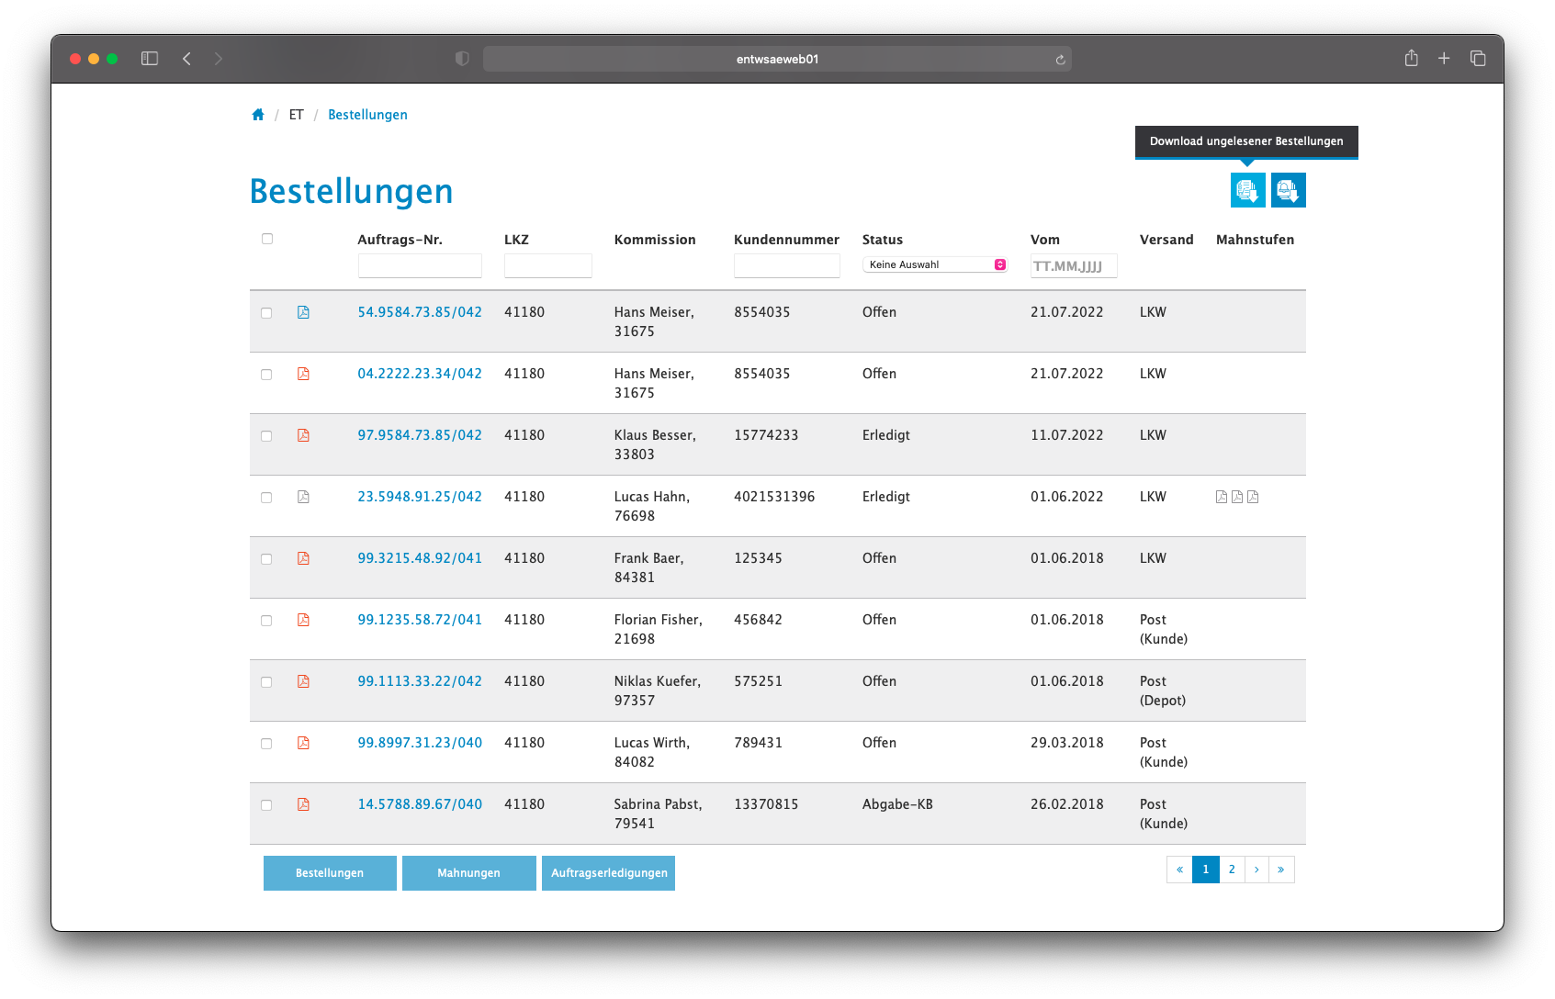Click the second download orders icon
This screenshot has height=999, width=1555.
click(1288, 190)
